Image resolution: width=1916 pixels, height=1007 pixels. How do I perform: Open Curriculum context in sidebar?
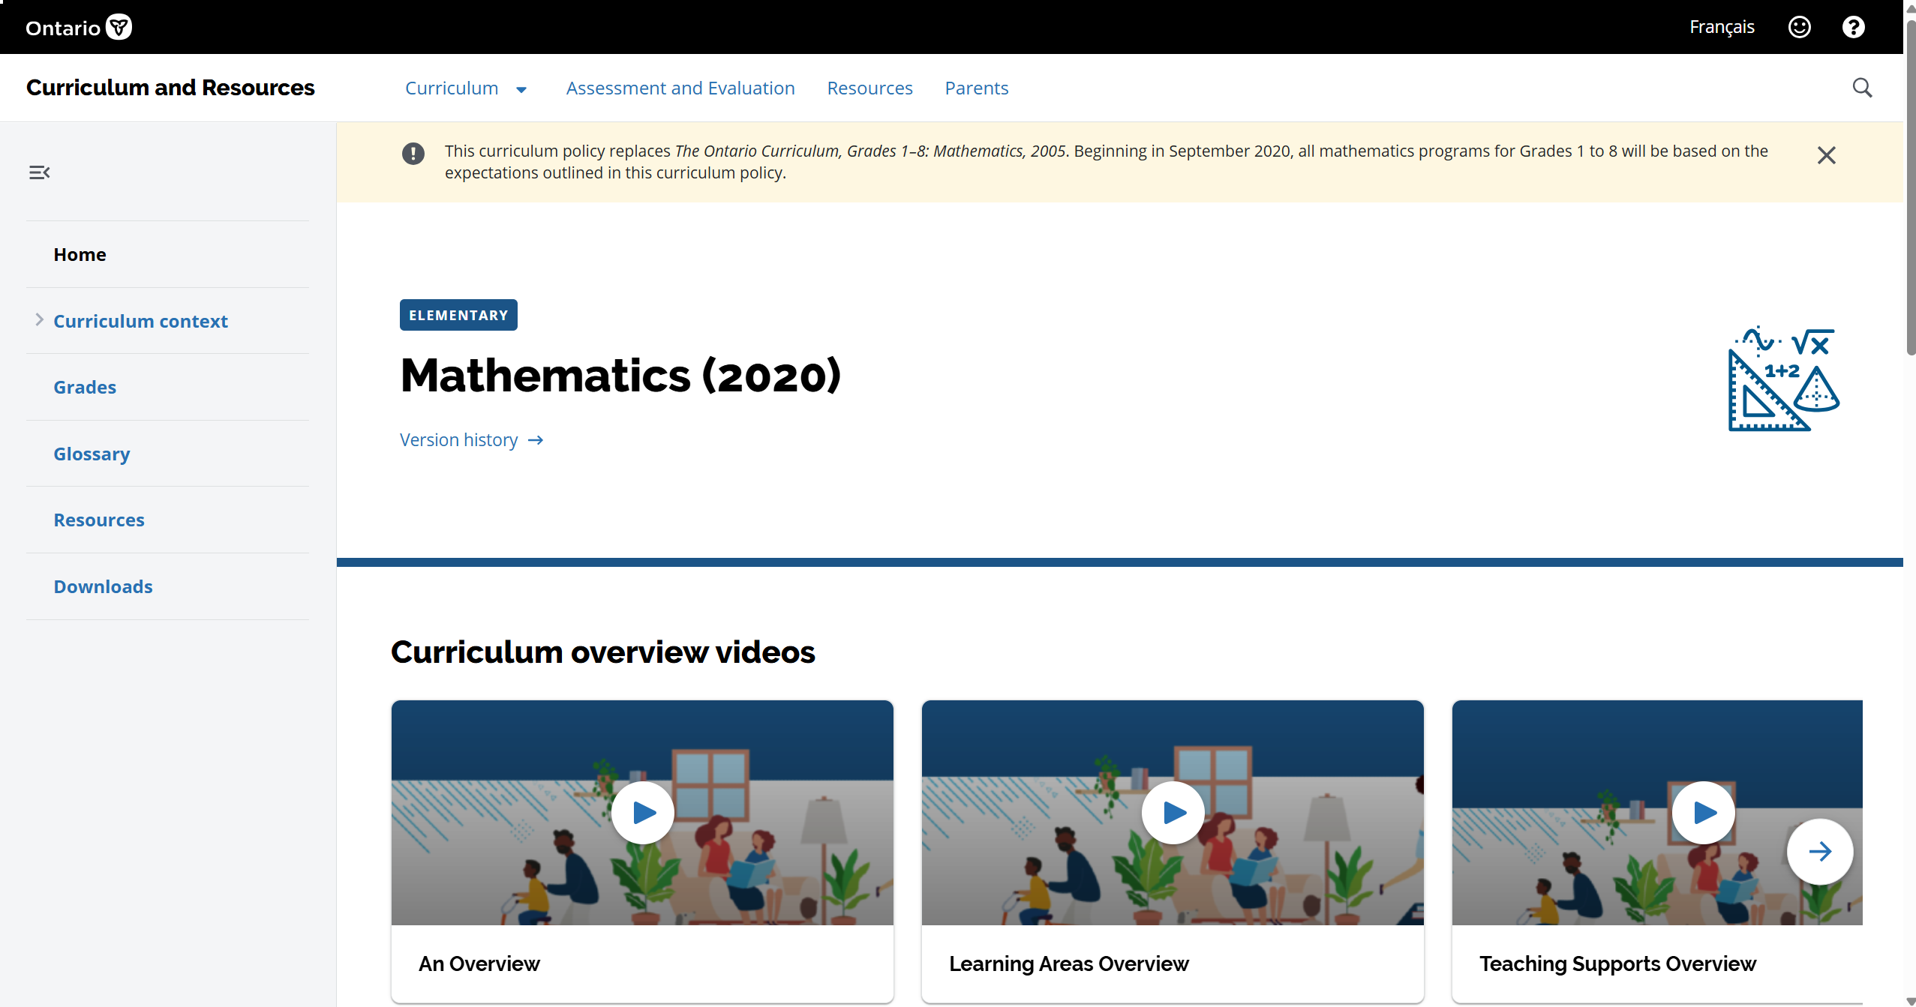140,321
